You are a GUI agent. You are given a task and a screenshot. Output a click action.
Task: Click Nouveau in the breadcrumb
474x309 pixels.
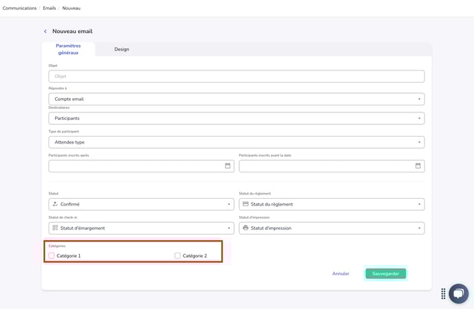click(72, 8)
